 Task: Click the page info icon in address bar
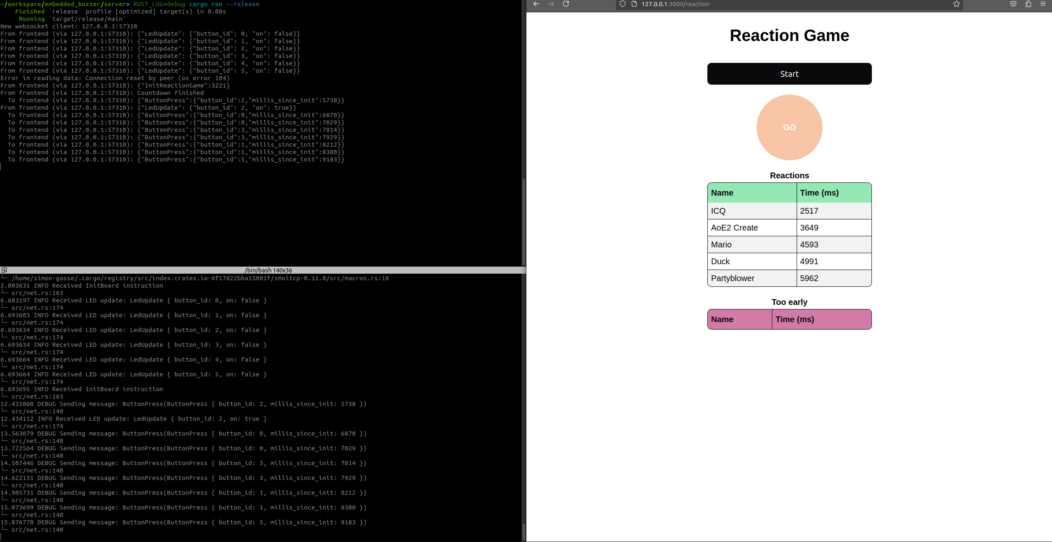click(634, 4)
